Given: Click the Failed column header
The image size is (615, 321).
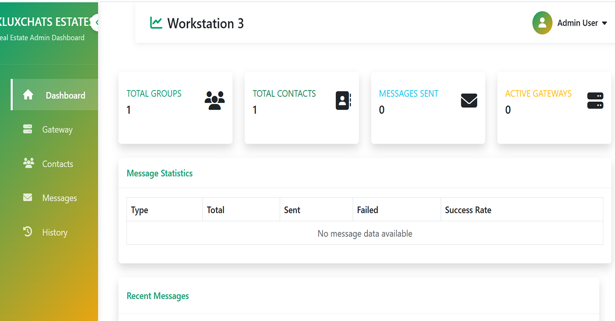Looking at the screenshot, I should point(367,210).
